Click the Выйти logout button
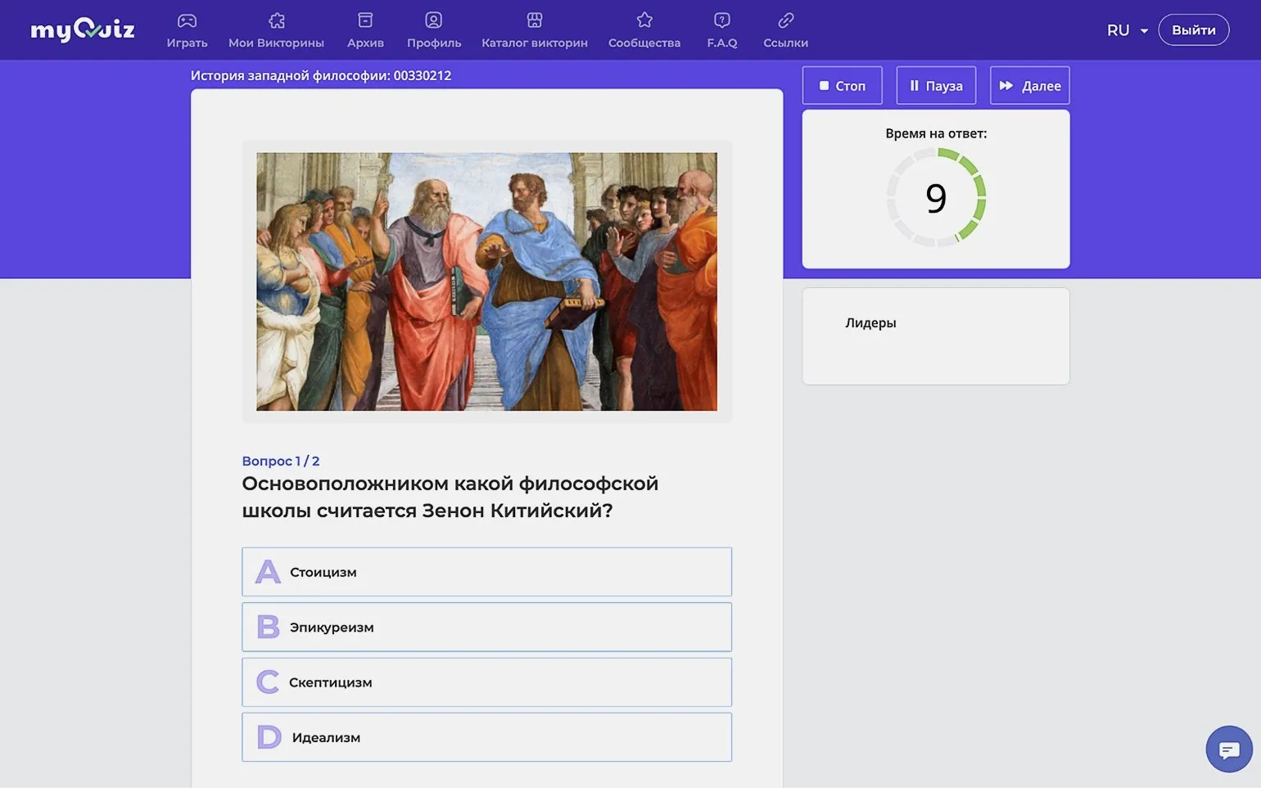 click(x=1193, y=30)
